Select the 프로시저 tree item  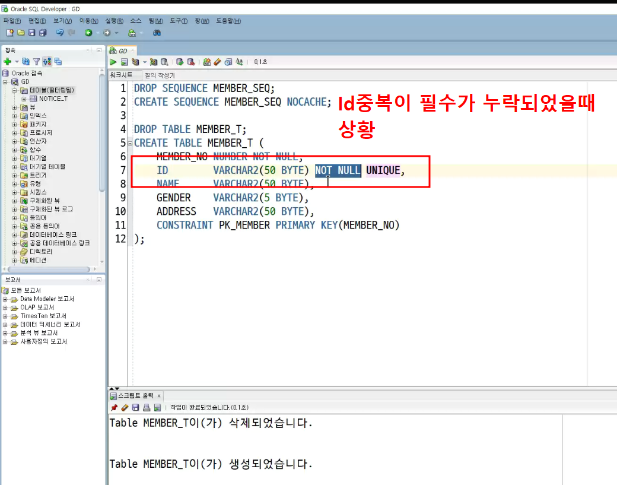coord(41,132)
